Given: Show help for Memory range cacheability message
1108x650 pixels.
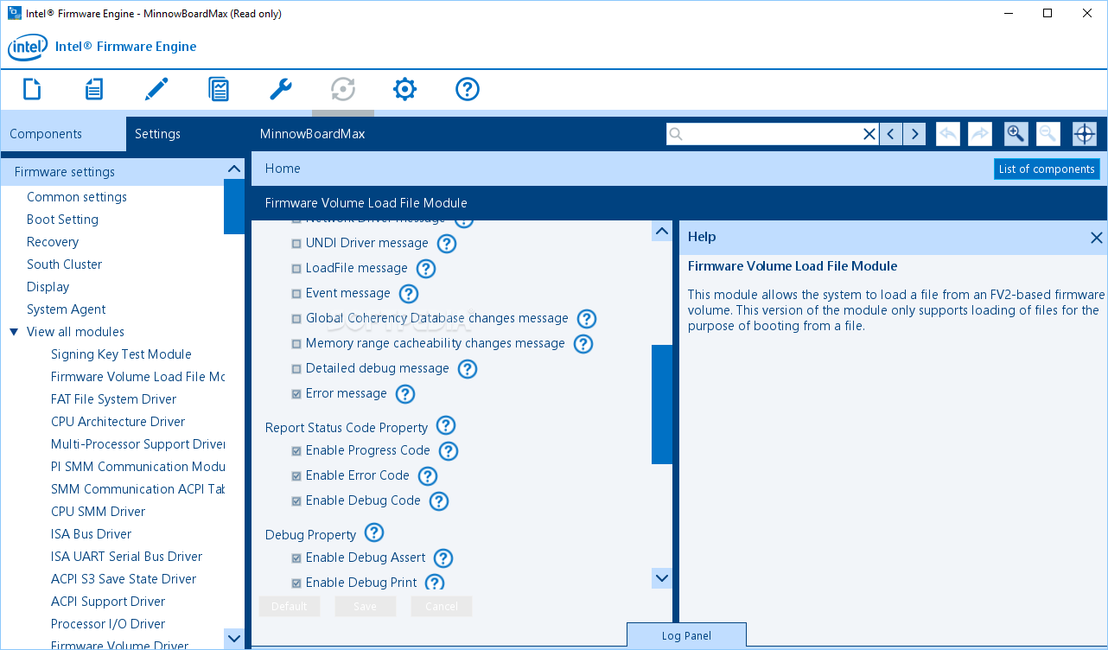Looking at the screenshot, I should (x=583, y=344).
